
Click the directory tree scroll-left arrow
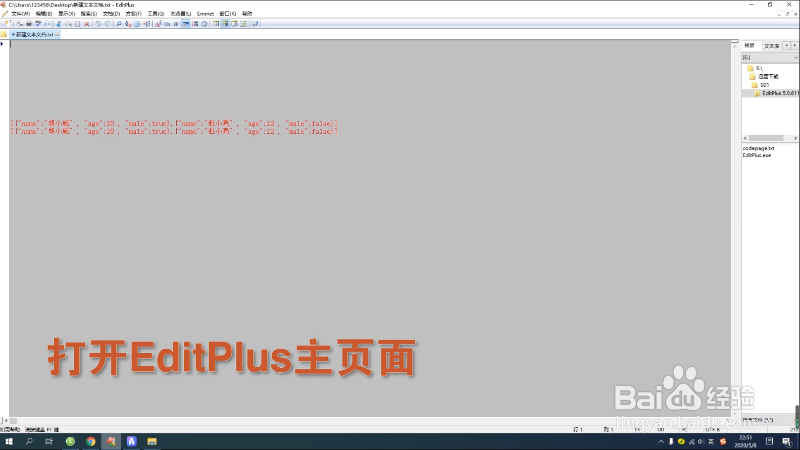tap(745, 138)
